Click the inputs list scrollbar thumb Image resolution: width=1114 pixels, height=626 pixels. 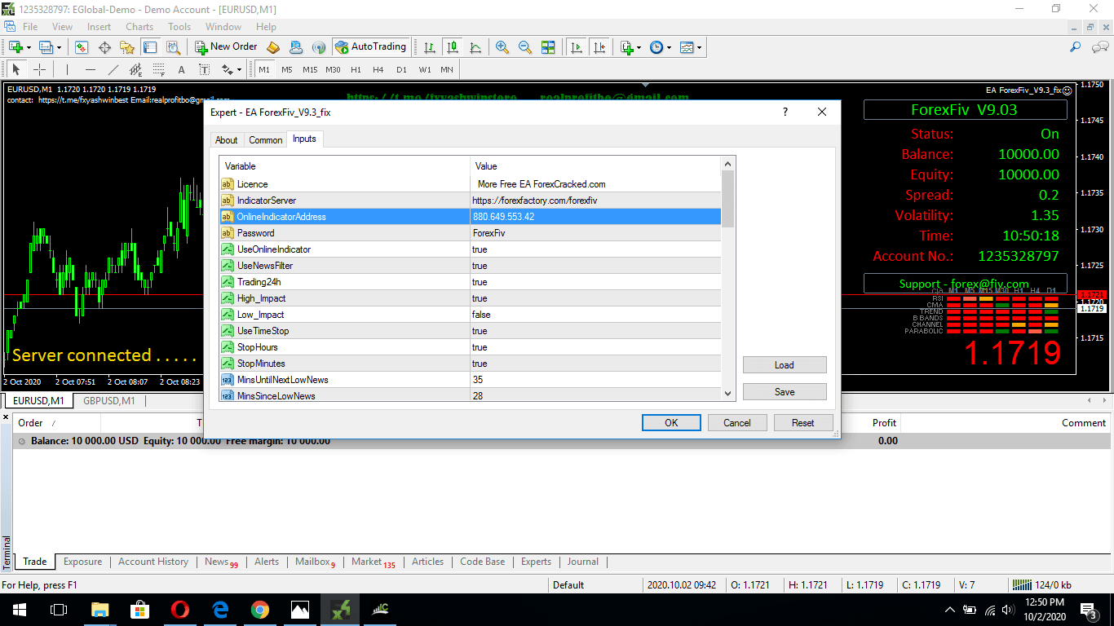[727, 198]
